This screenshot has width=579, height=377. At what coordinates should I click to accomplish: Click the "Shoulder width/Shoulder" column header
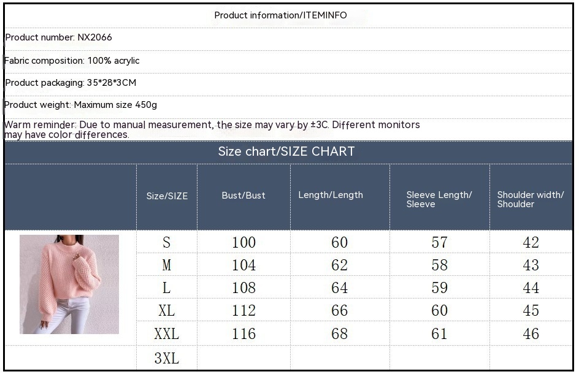531,199
